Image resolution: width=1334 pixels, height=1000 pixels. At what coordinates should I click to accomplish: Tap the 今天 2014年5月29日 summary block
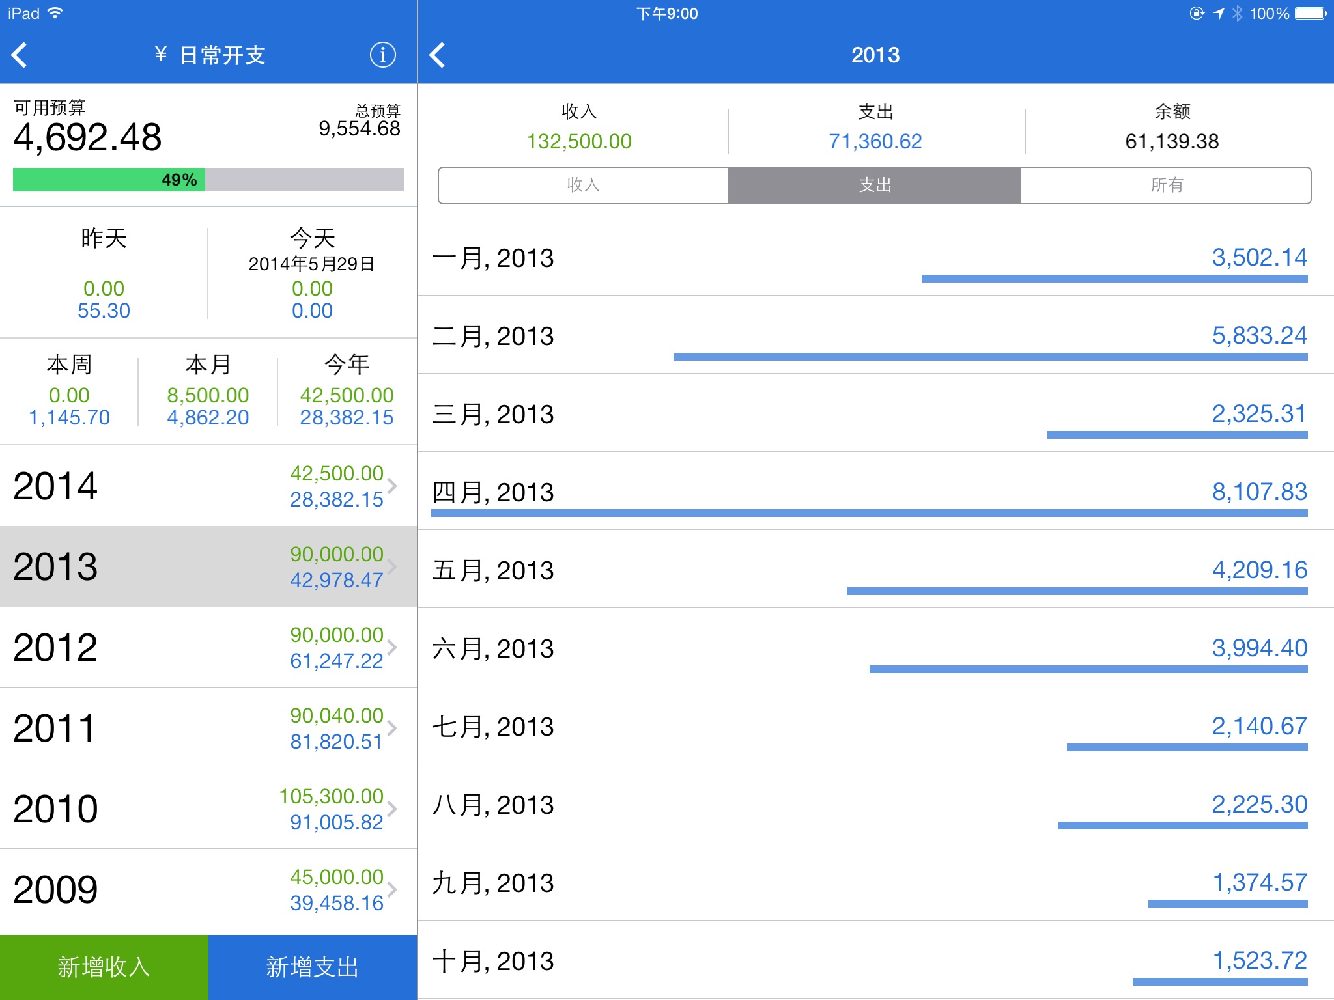313,273
